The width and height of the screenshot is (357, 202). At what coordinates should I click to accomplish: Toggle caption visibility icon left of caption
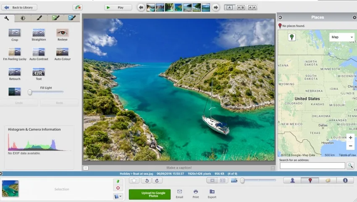point(86,168)
